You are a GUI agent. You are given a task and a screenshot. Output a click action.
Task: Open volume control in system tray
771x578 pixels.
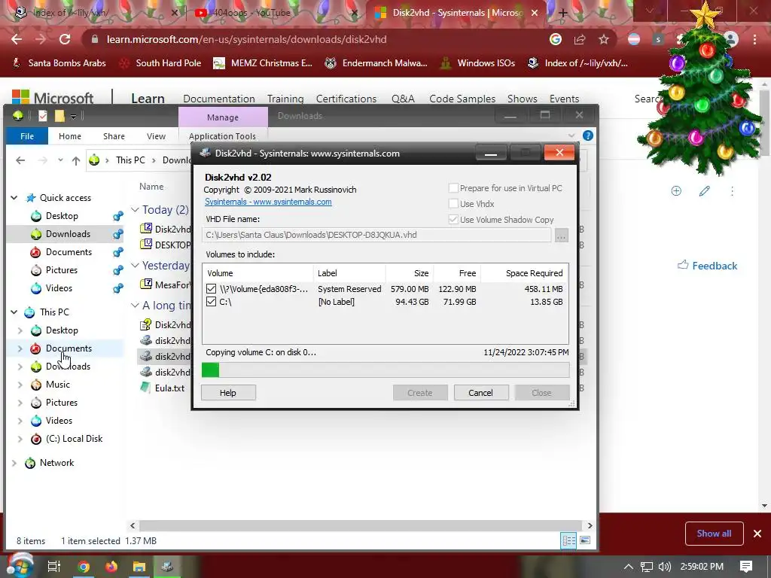(x=664, y=567)
